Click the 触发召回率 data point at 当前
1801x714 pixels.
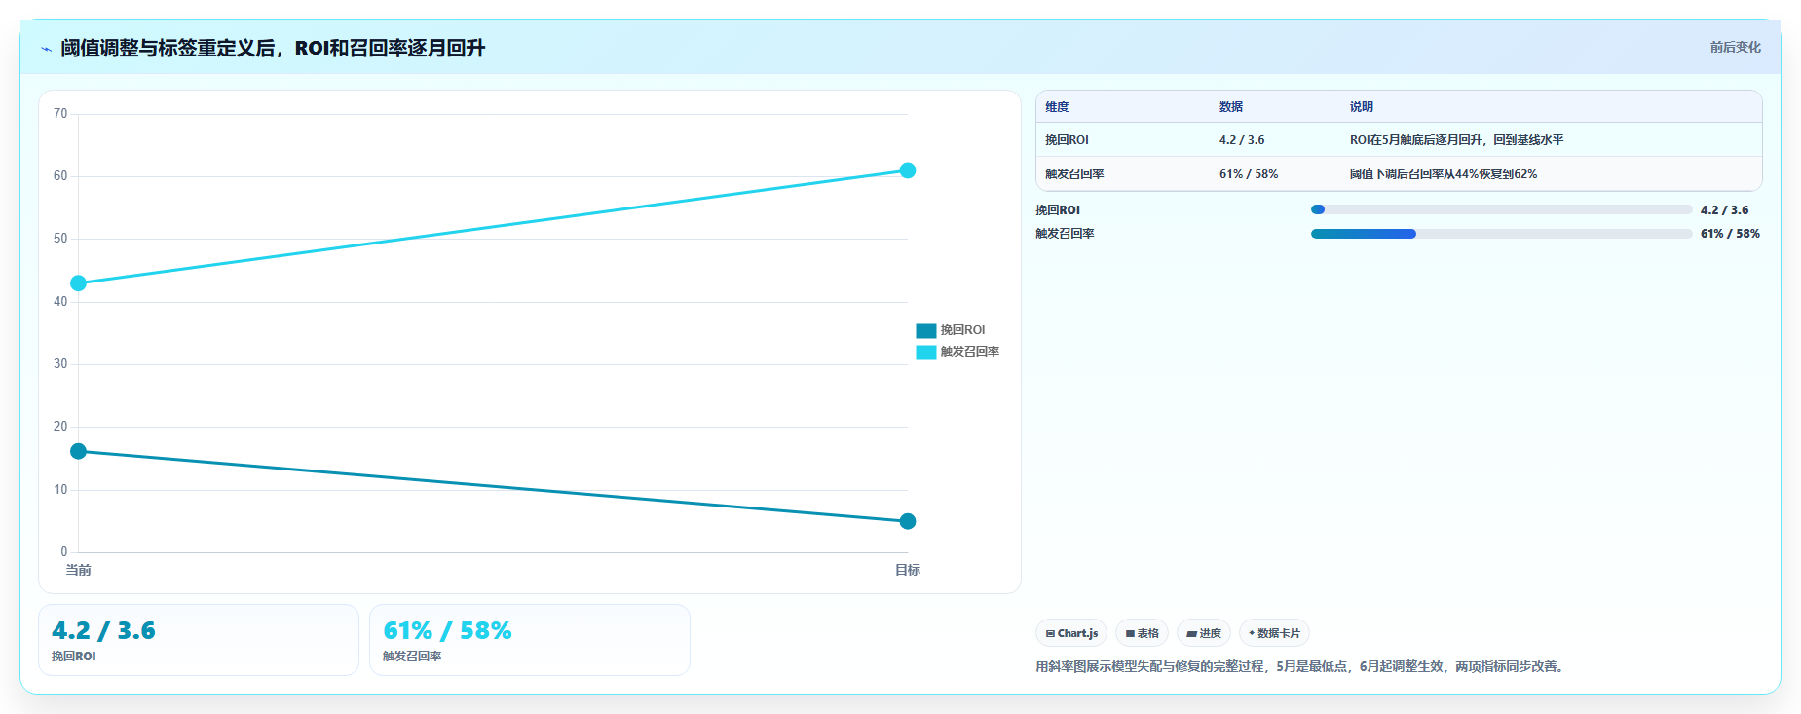78,283
